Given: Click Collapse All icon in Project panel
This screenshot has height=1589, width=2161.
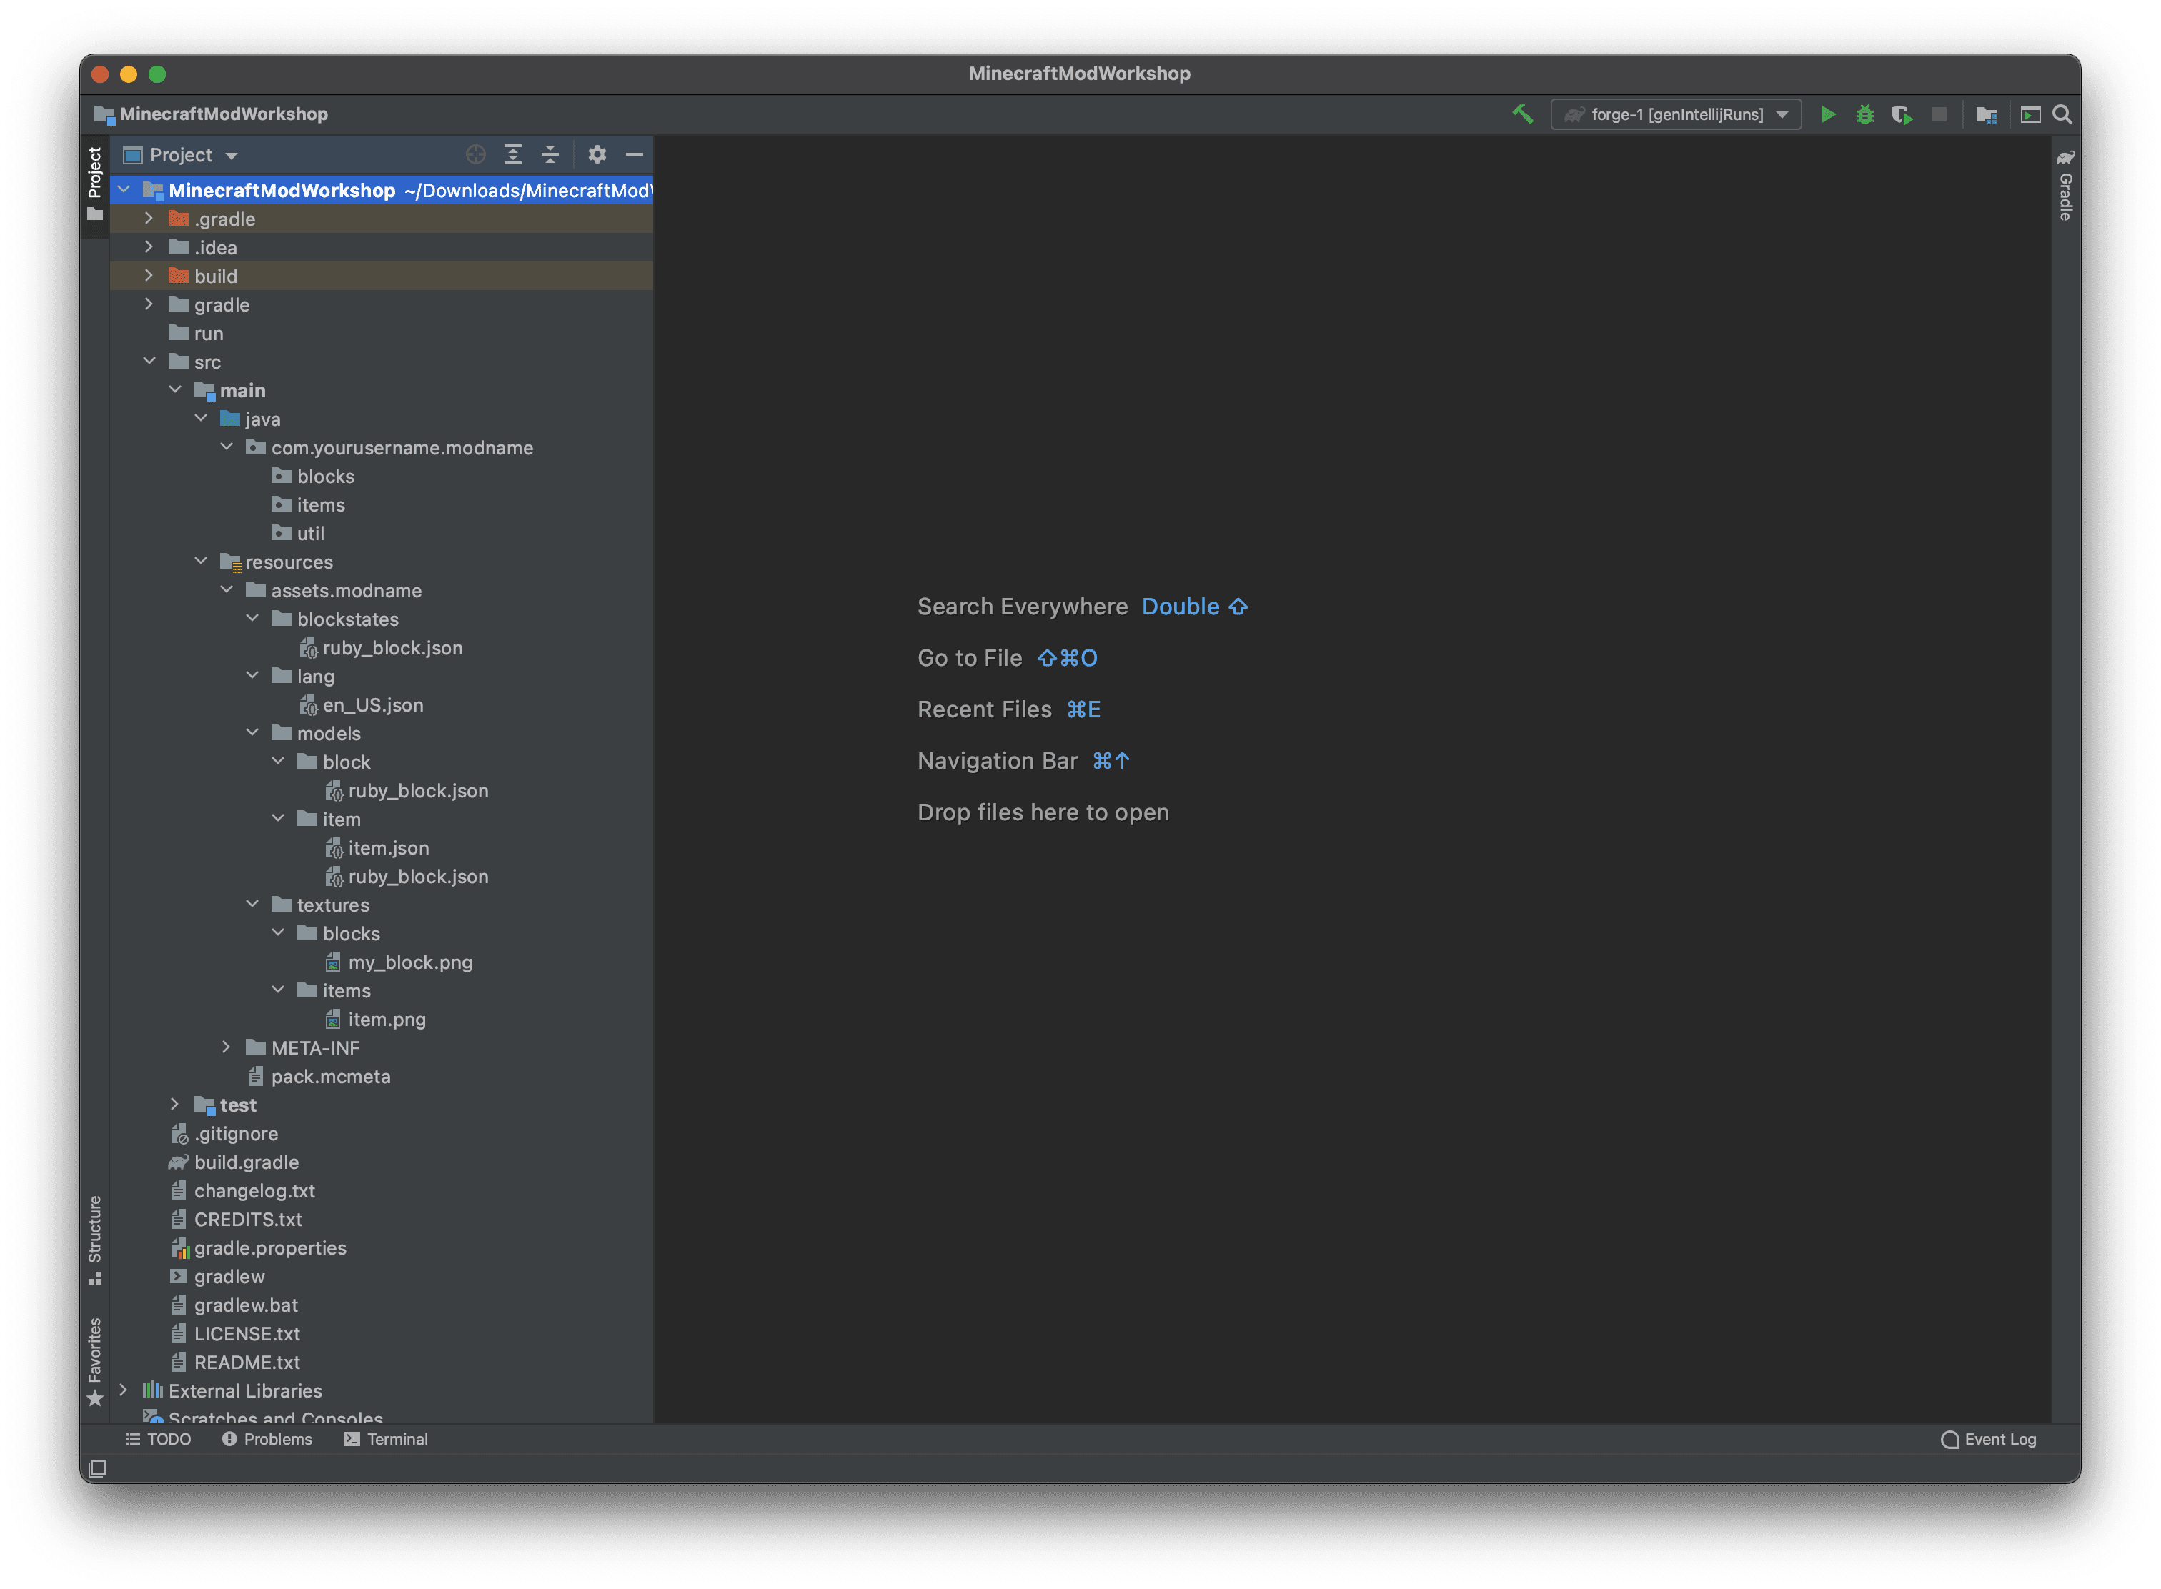Looking at the screenshot, I should coord(550,155).
